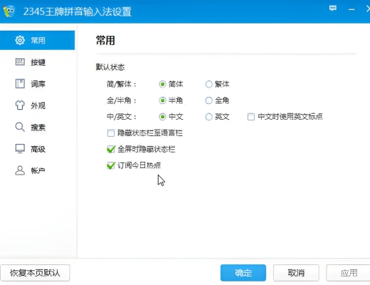
Task: Select the 简体 radio button
Action: pyautogui.click(x=162, y=84)
